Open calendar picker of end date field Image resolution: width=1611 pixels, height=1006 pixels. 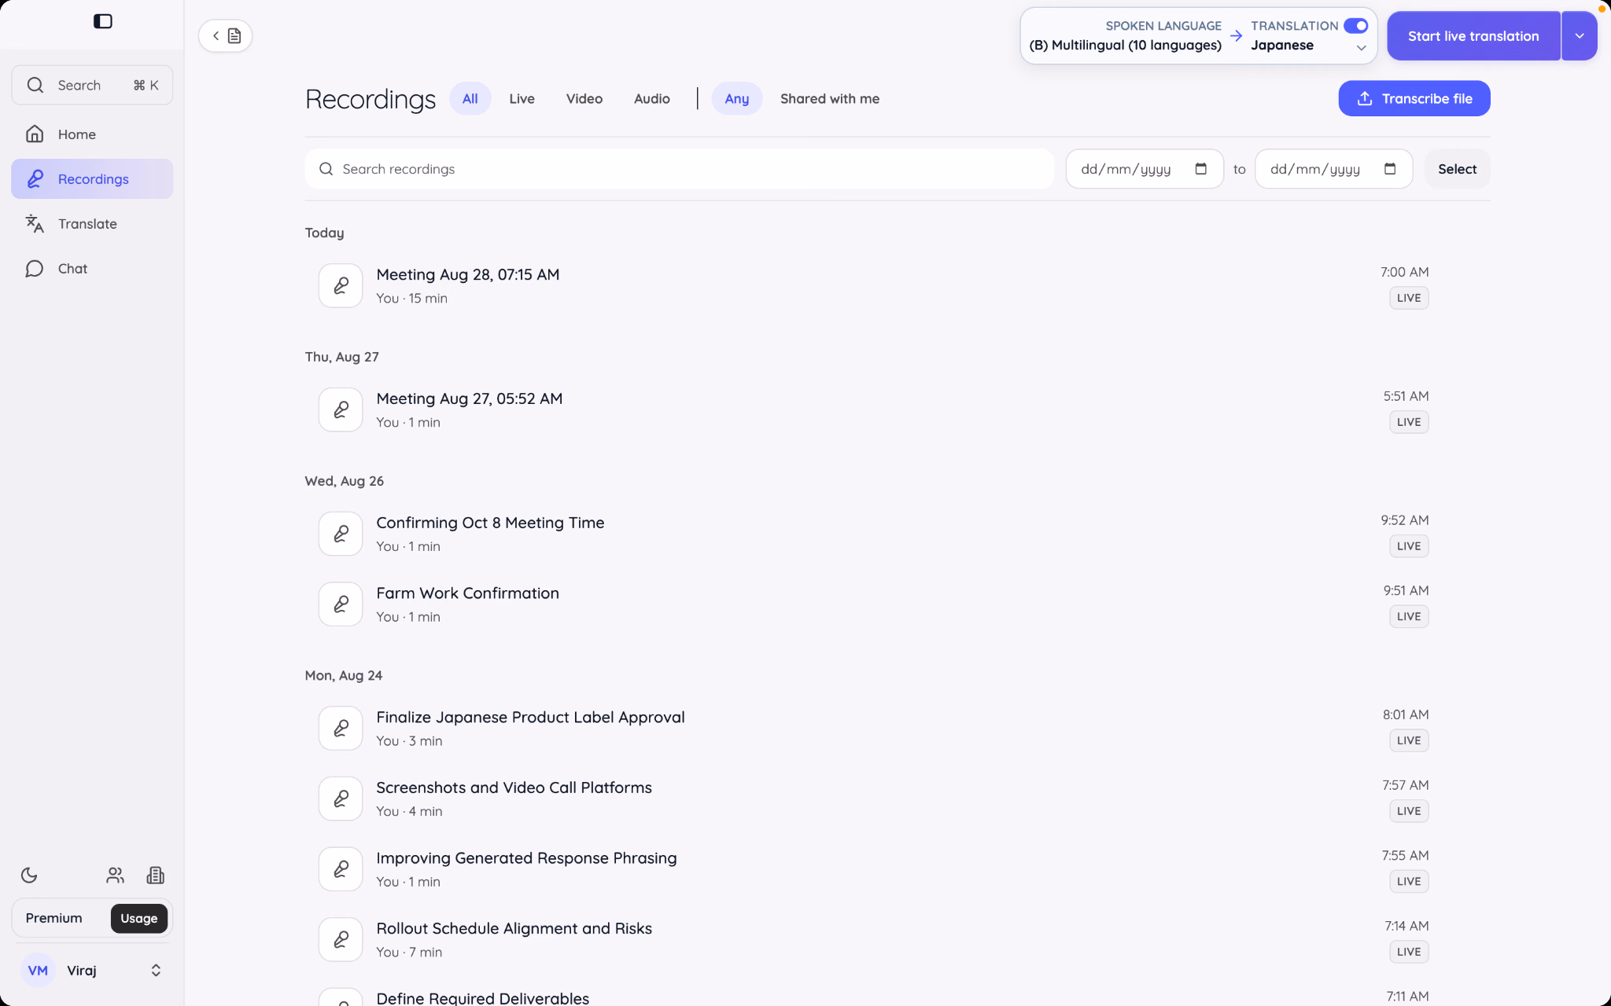click(x=1390, y=169)
